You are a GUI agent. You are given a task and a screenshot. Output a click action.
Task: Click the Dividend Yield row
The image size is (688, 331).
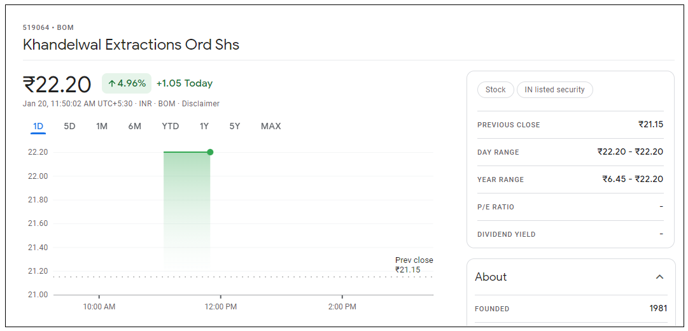click(570, 234)
